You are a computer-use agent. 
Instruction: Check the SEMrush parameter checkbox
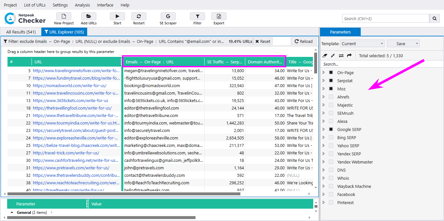tap(331, 113)
